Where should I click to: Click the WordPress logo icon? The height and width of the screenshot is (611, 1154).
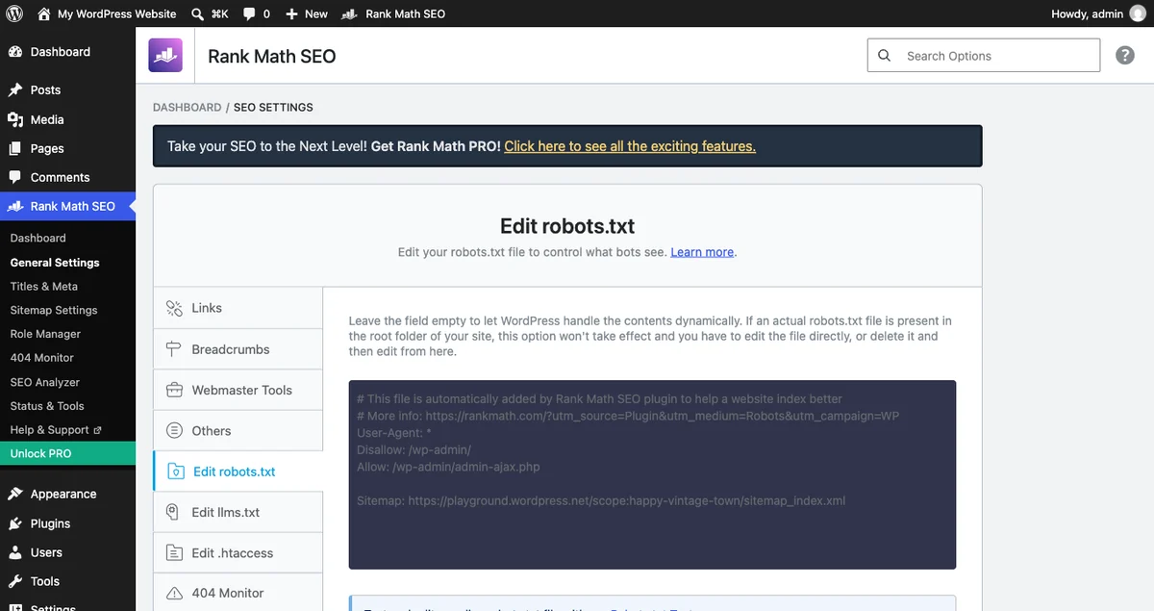coord(14,13)
